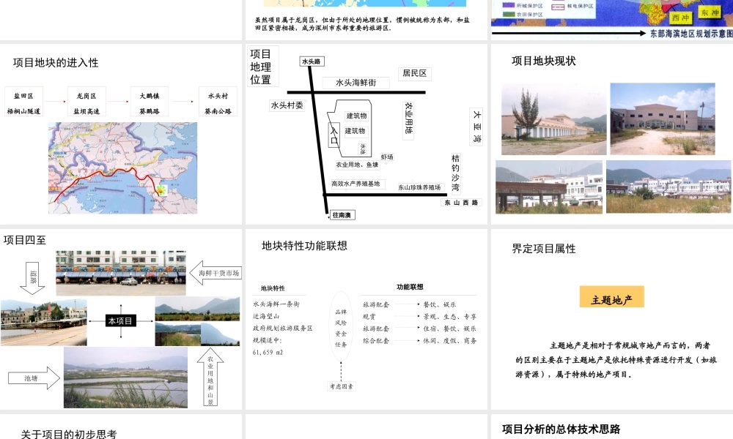Open the lower-right photo of white houses and mountains
The image size is (733, 439).
click(x=668, y=187)
